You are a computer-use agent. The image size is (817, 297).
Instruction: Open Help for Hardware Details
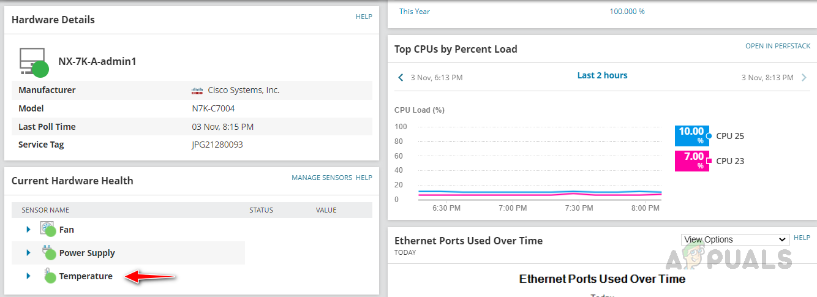(364, 17)
